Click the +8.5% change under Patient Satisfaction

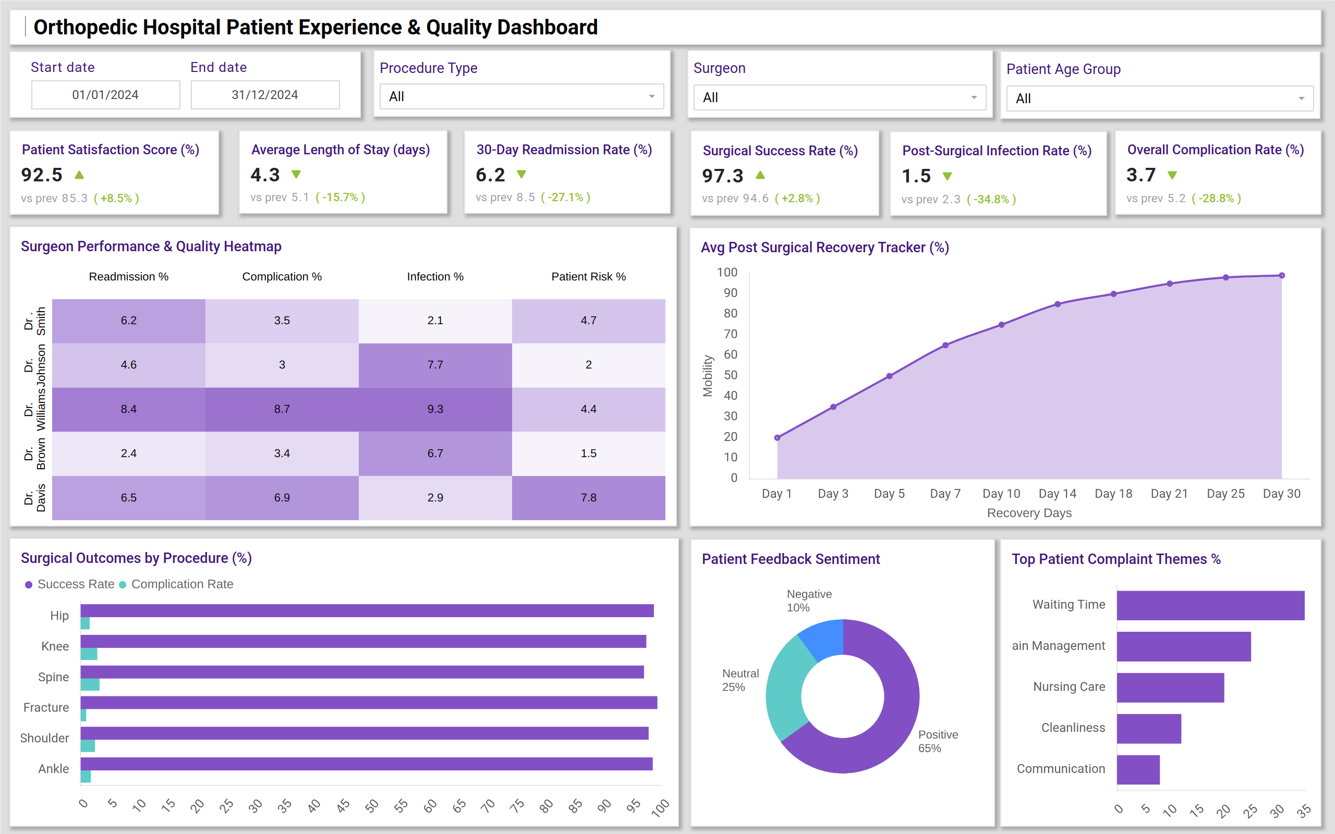[x=116, y=198]
